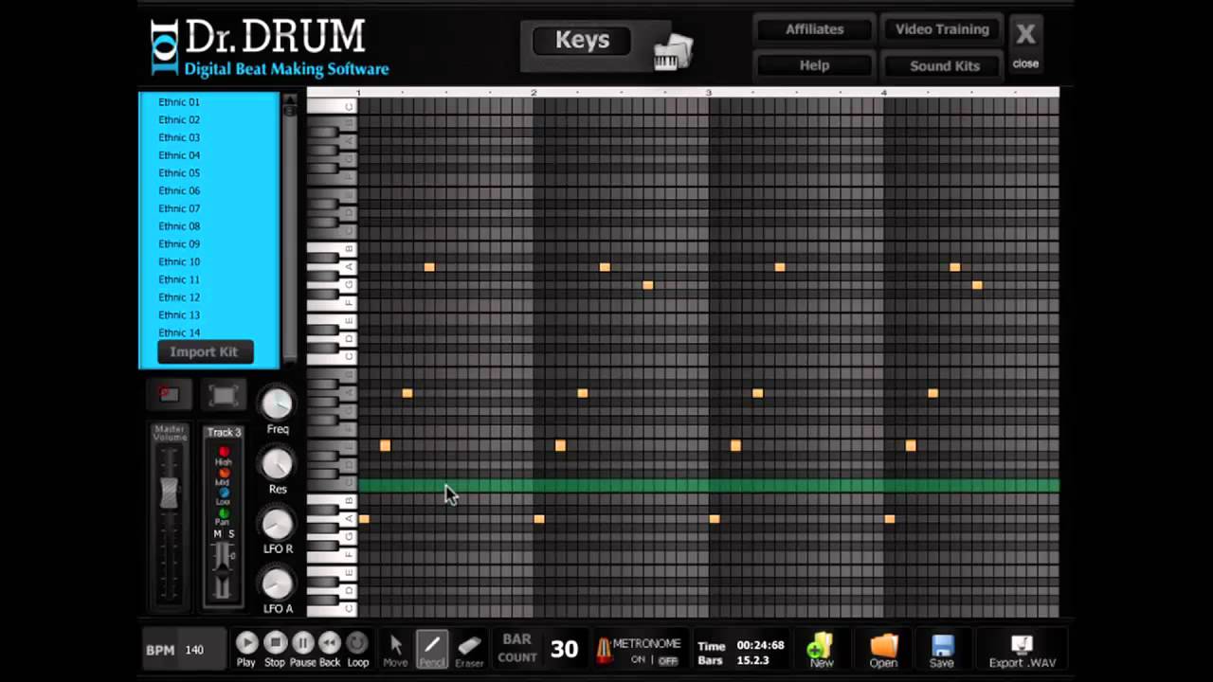Open the Help page
Image resolution: width=1213 pixels, height=682 pixels.
[814, 65]
